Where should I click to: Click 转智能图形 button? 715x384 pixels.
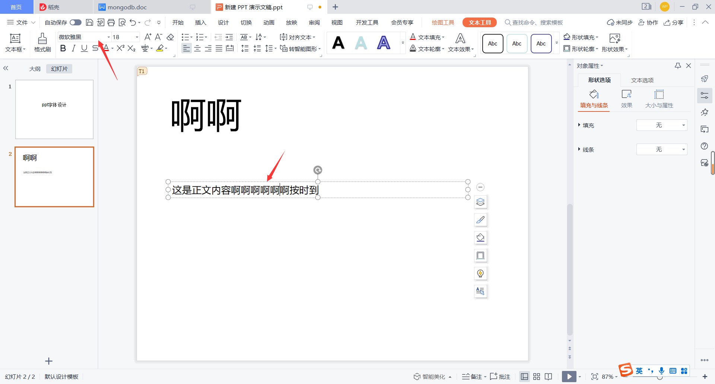click(300, 48)
